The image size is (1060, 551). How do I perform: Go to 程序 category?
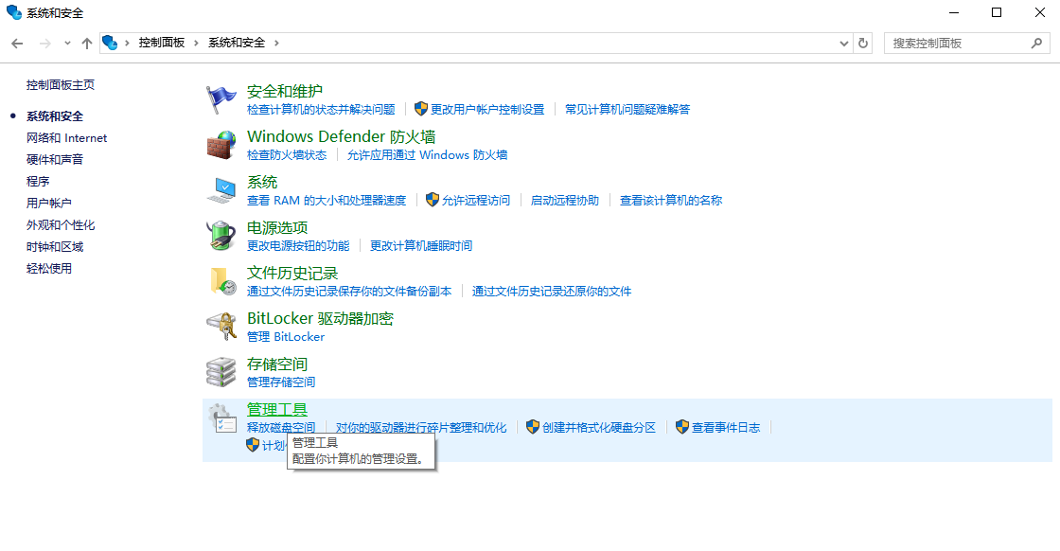click(38, 181)
